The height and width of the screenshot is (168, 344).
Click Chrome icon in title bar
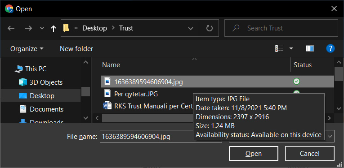point(9,9)
